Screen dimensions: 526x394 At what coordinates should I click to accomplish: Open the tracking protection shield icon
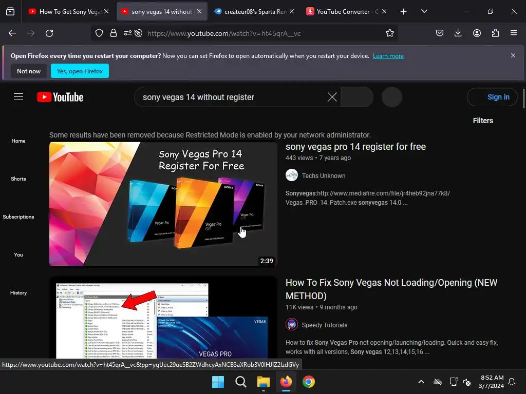pos(99,33)
